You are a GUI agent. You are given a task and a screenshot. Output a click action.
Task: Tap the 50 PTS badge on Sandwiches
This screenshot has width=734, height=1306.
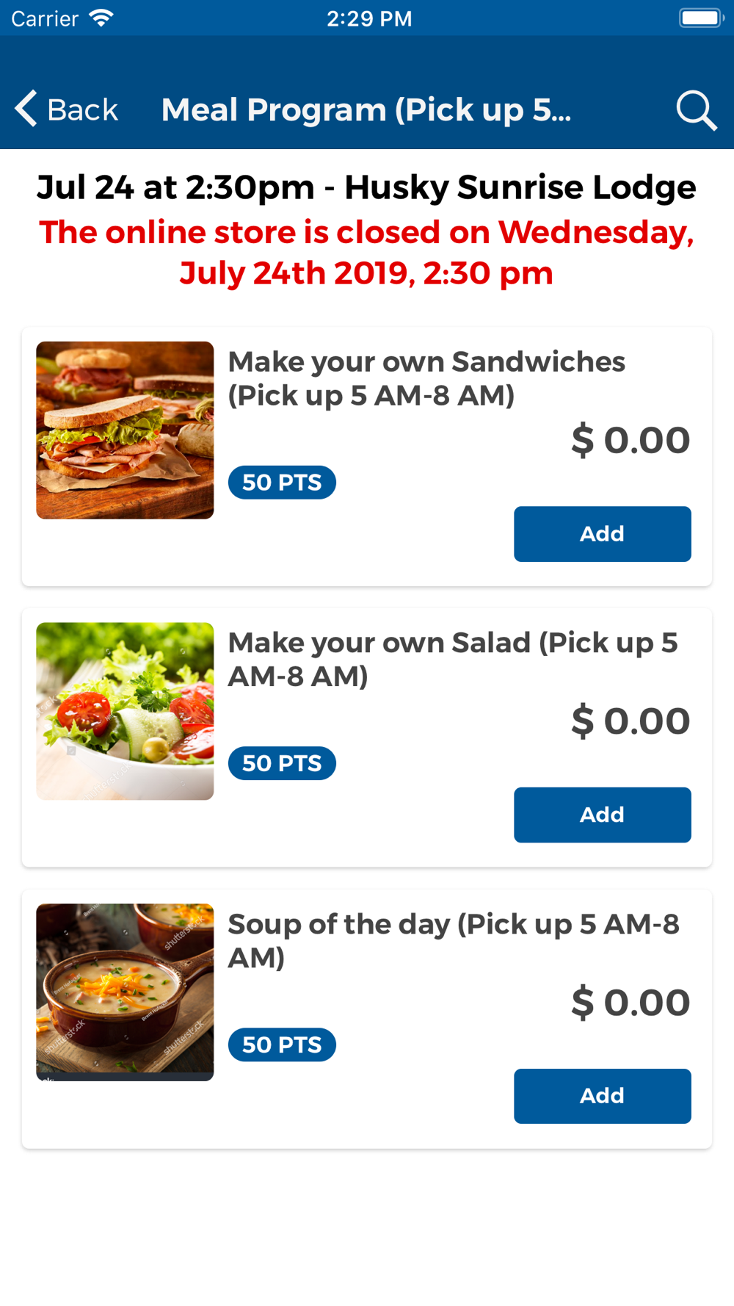(x=282, y=483)
